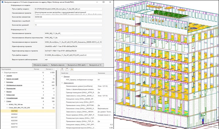
Task: Click the Выгрузить в 1С button
Action: click(95, 65)
